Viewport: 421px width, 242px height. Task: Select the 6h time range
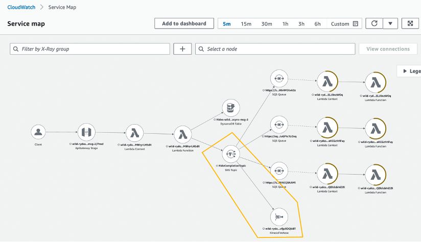click(x=317, y=23)
